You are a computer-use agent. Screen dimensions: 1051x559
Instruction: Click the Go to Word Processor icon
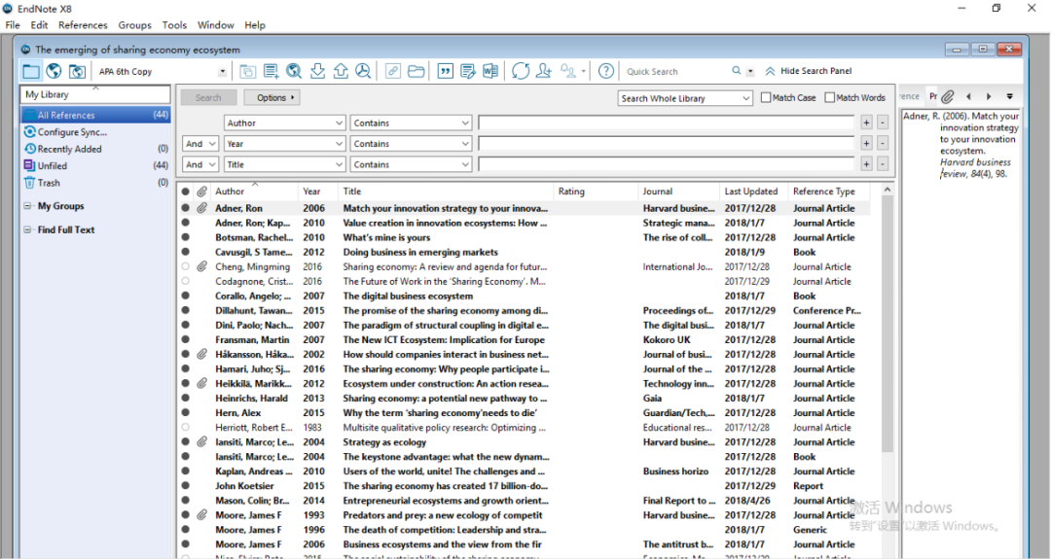[490, 71]
